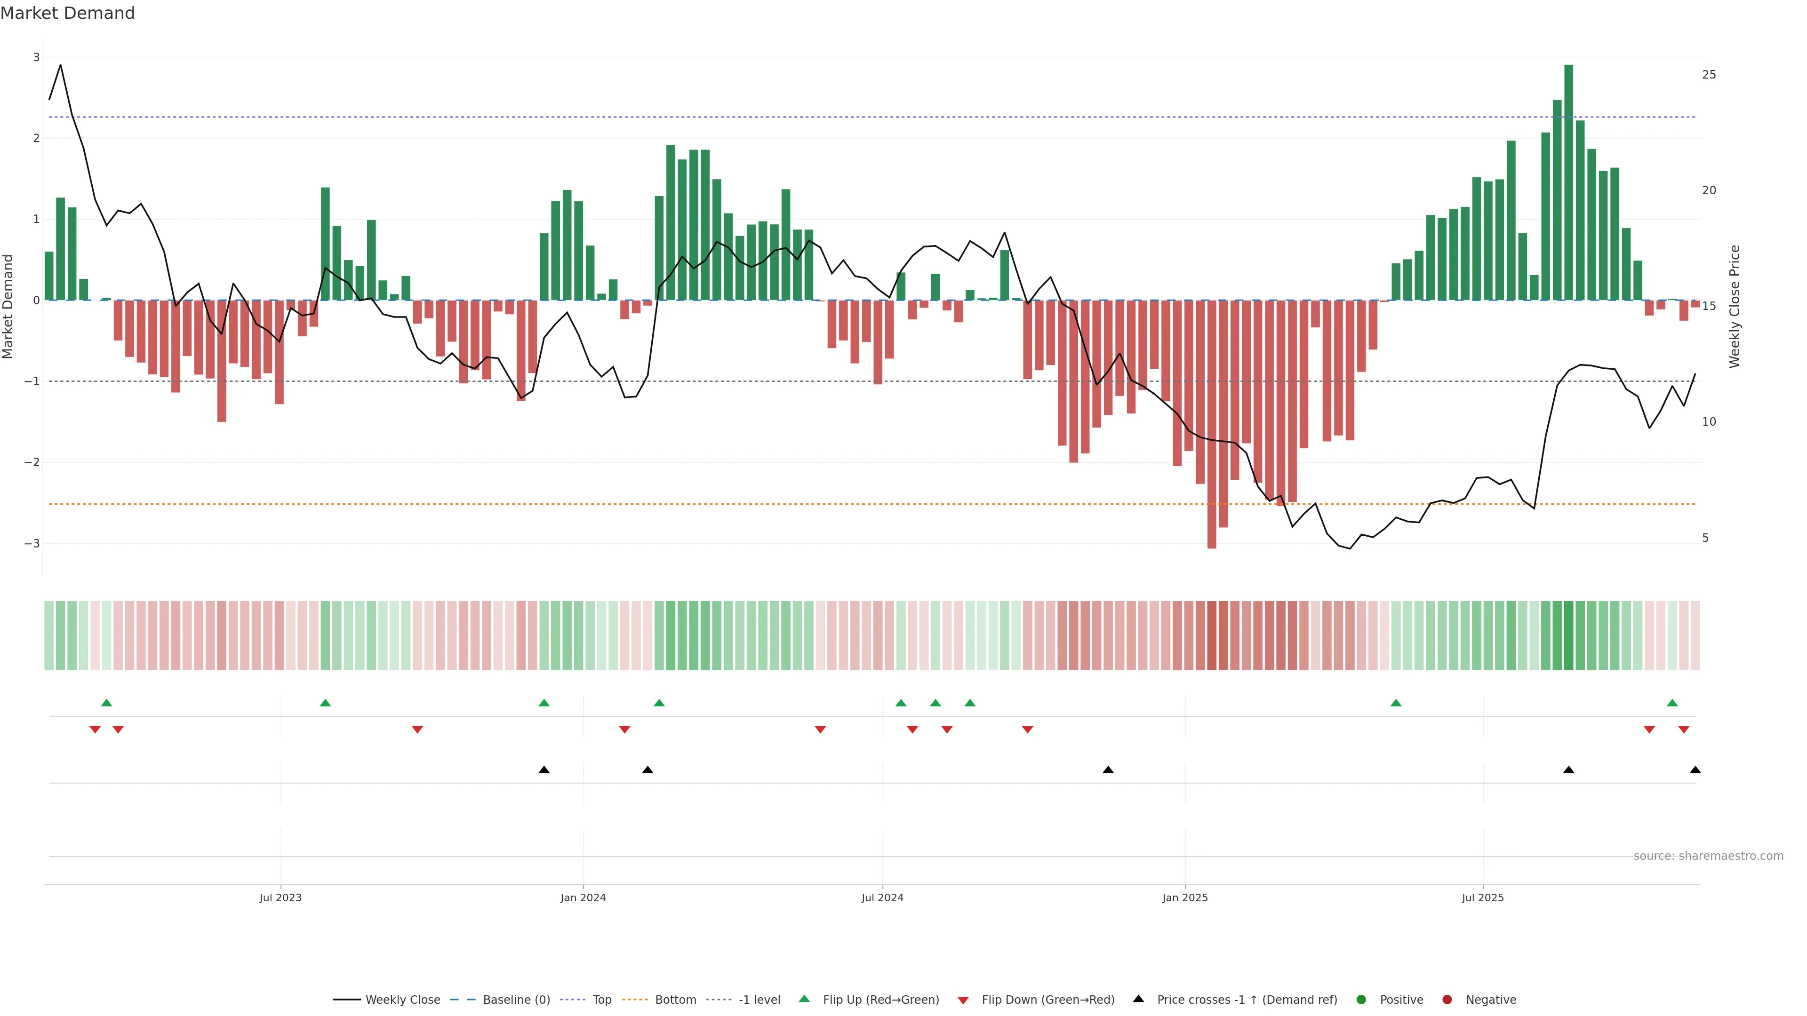Click the Market Demand chart title
The width and height of the screenshot is (1807, 1016).
tap(67, 13)
